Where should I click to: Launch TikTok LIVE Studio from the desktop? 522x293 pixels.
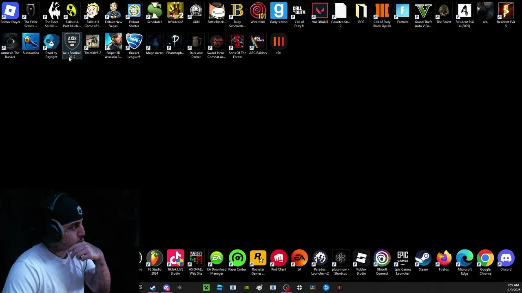pyautogui.click(x=175, y=263)
